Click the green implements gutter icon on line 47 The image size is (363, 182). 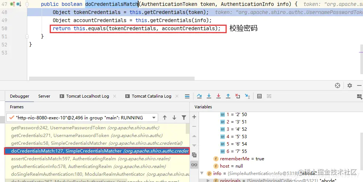(x=12, y=4)
